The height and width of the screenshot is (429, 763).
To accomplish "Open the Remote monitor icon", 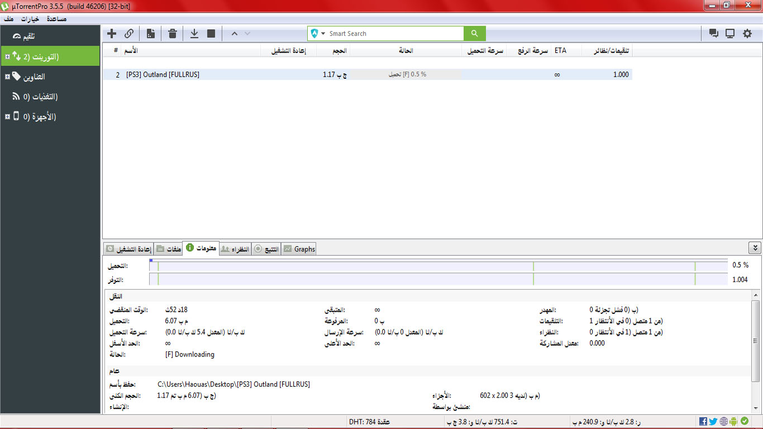I will 730,34.
